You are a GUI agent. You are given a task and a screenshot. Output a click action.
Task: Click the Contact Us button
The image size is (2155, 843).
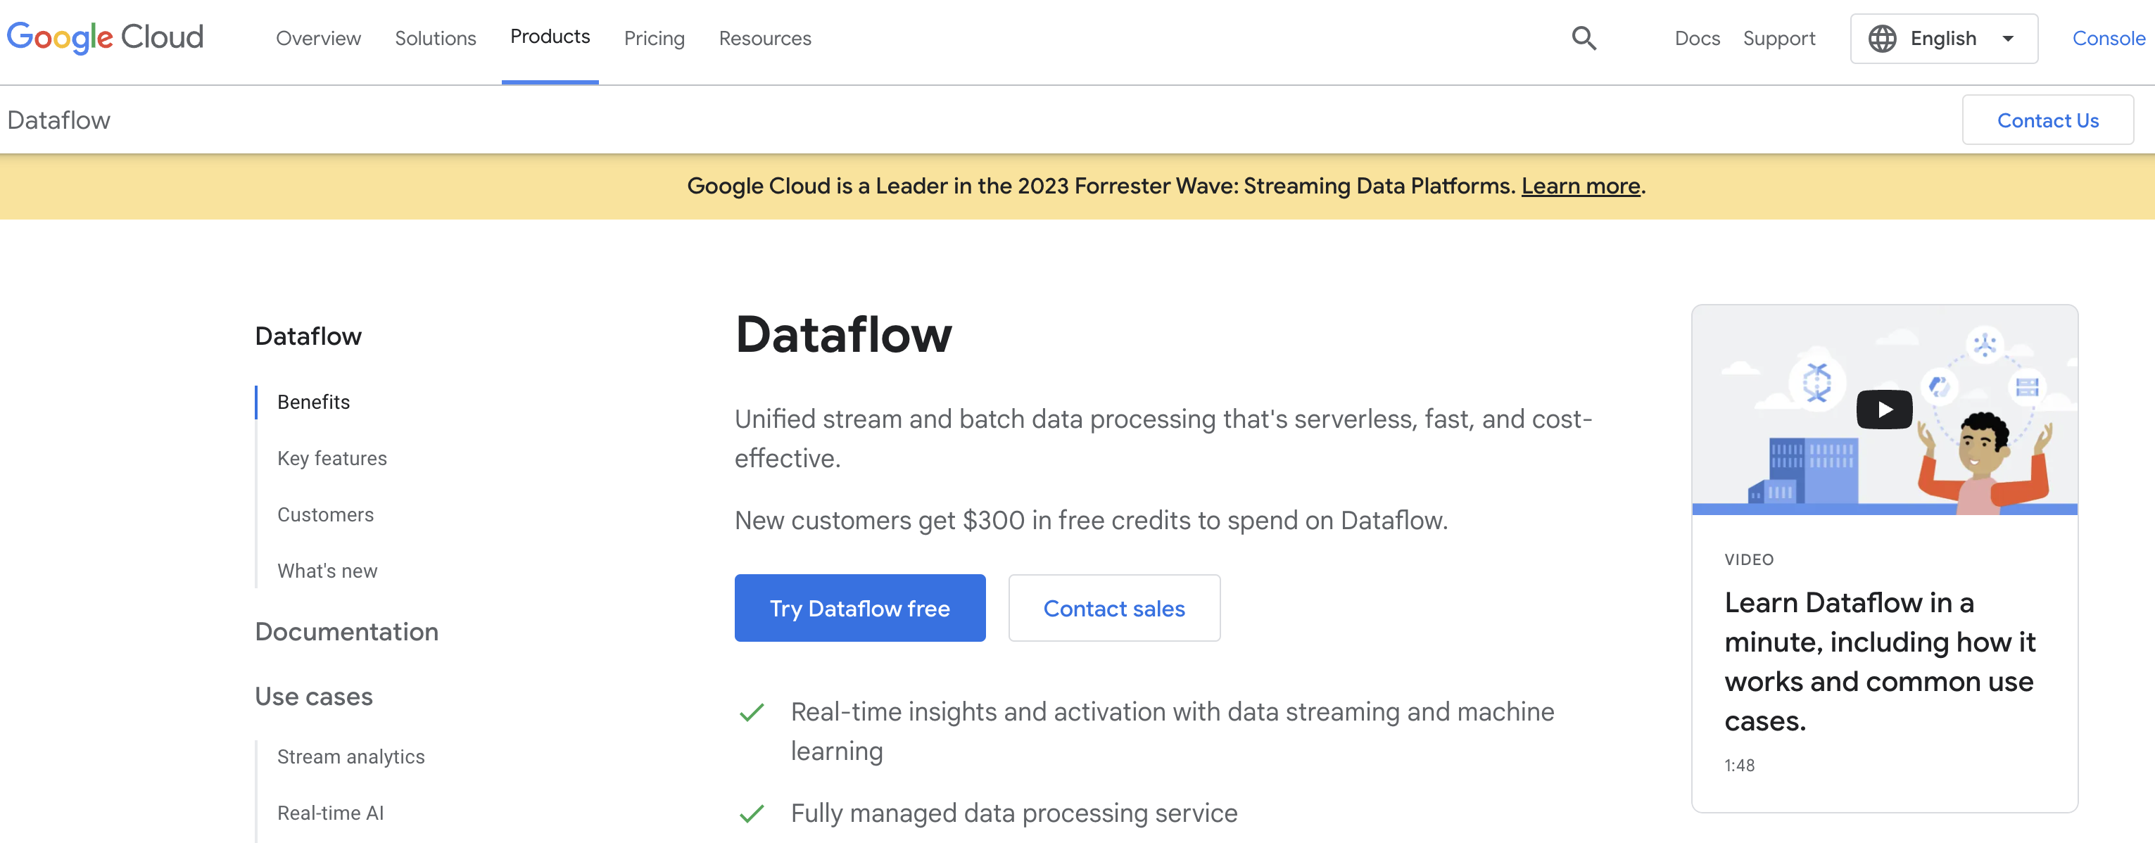(x=2047, y=120)
